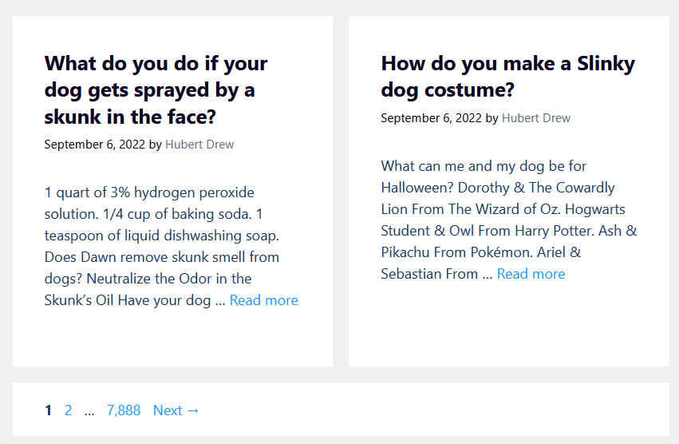Click blank space below skunk post excerpt
The height and width of the screenshot is (444, 679).
tap(172, 339)
